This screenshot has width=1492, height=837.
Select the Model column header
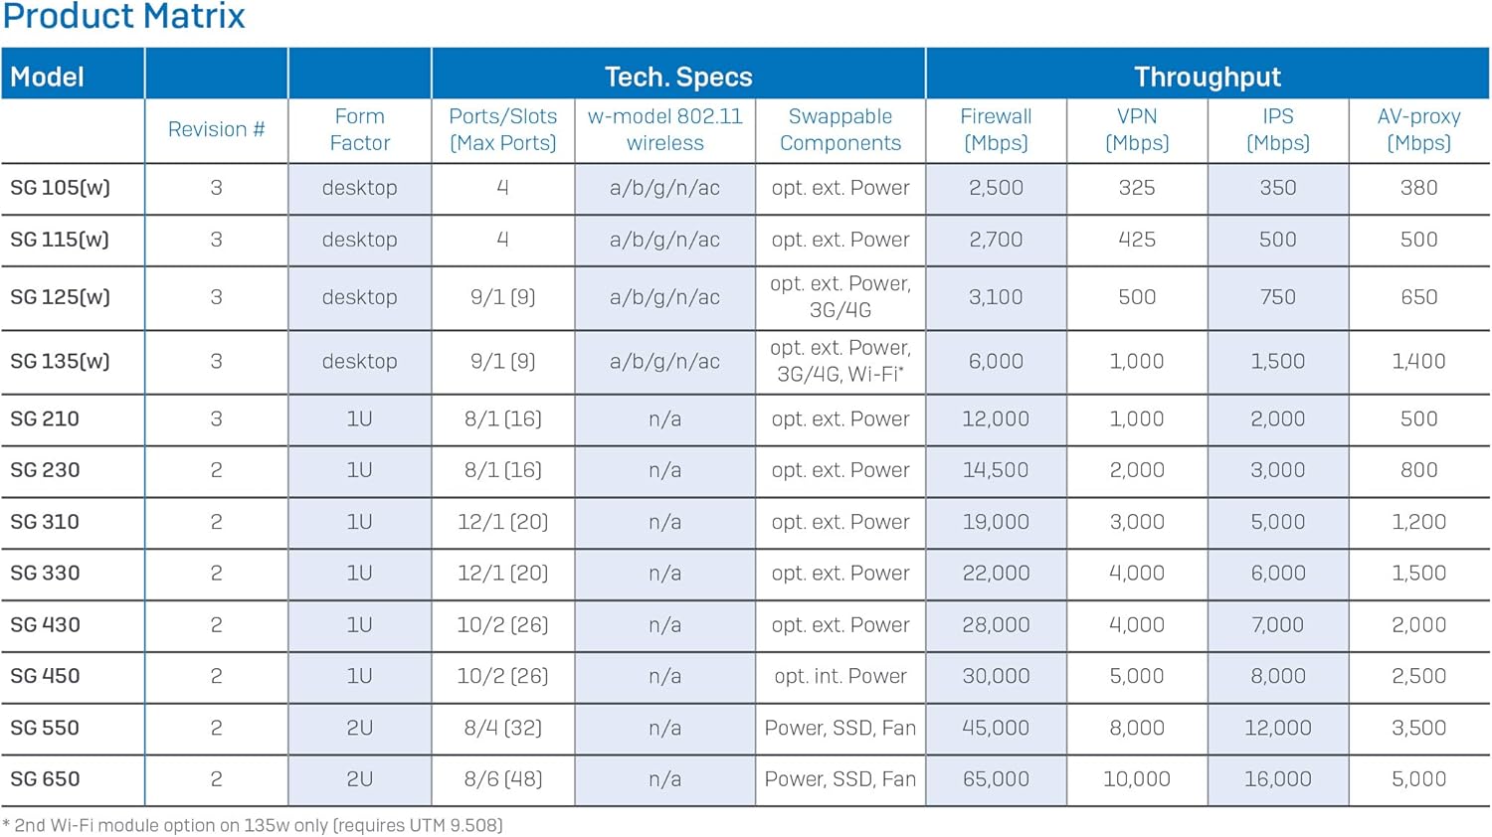pos(47,77)
